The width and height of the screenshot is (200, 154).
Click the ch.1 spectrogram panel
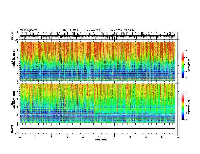pos(97,61)
